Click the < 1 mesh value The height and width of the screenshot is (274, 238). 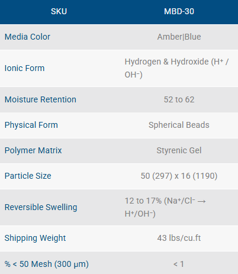[x=179, y=264]
